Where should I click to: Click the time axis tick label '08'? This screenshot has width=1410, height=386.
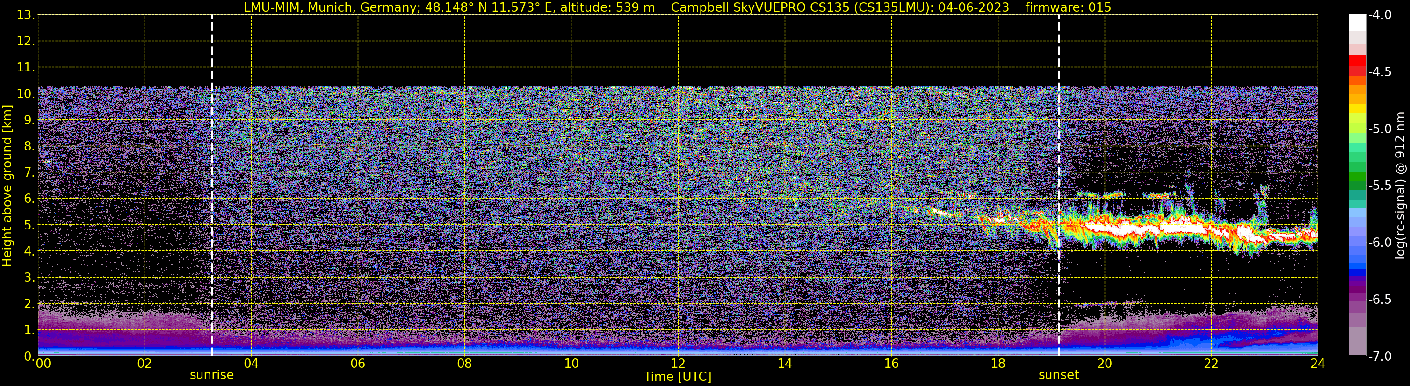point(465,364)
